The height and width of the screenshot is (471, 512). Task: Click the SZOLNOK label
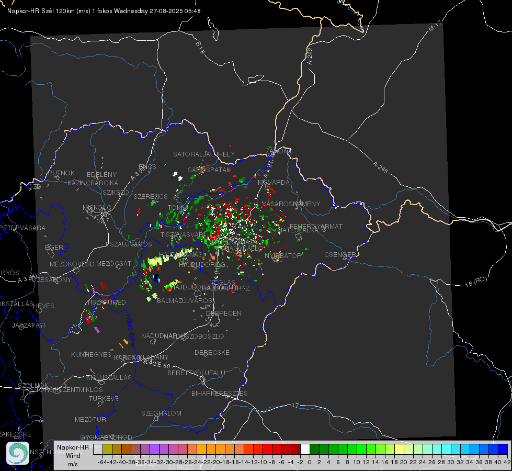tap(33, 385)
